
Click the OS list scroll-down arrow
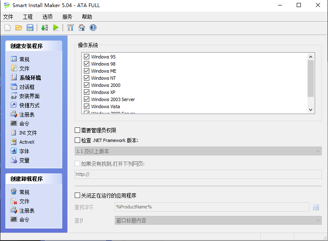point(310,110)
